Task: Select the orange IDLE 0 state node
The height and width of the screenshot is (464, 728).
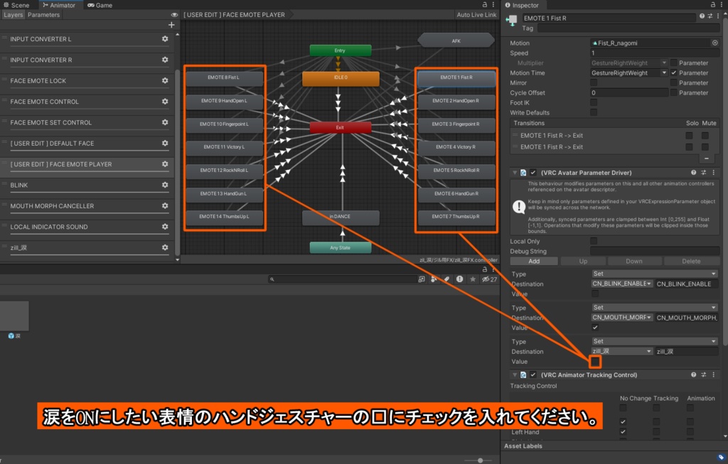Action: [x=341, y=78]
